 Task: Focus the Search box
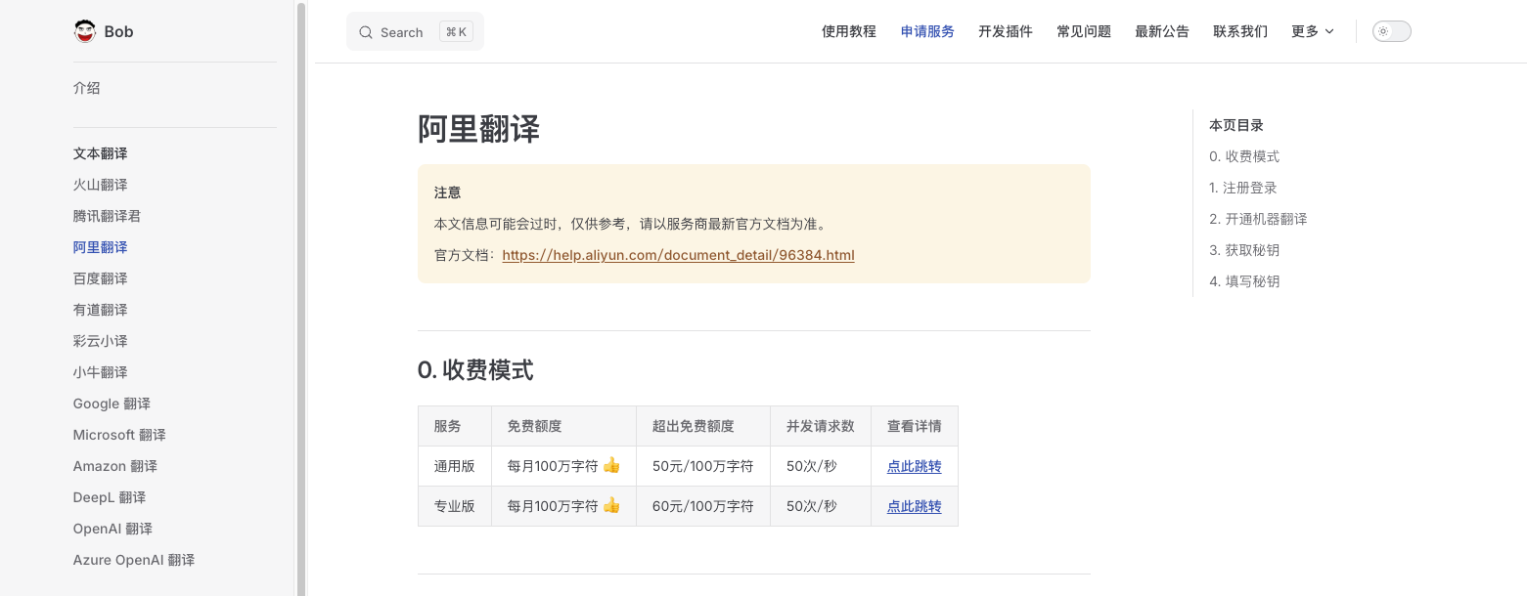click(x=415, y=31)
